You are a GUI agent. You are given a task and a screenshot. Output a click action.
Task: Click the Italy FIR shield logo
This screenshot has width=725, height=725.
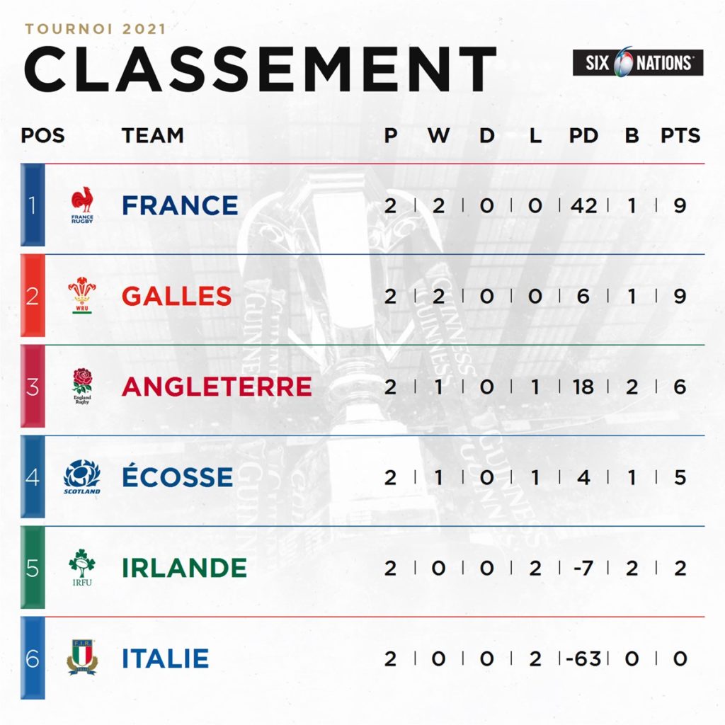pyautogui.click(x=82, y=658)
